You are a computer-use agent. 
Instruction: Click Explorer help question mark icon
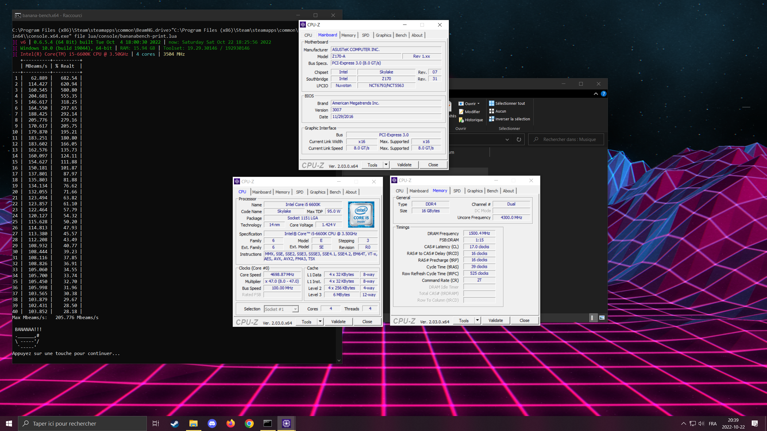(604, 94)
